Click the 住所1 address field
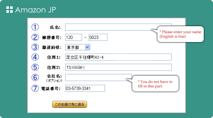The image size is (213, 118). pyautogui.click(x=118, y=57)
